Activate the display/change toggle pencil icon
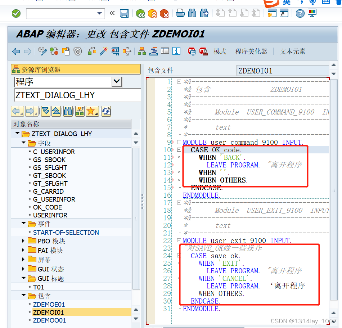 42,51
